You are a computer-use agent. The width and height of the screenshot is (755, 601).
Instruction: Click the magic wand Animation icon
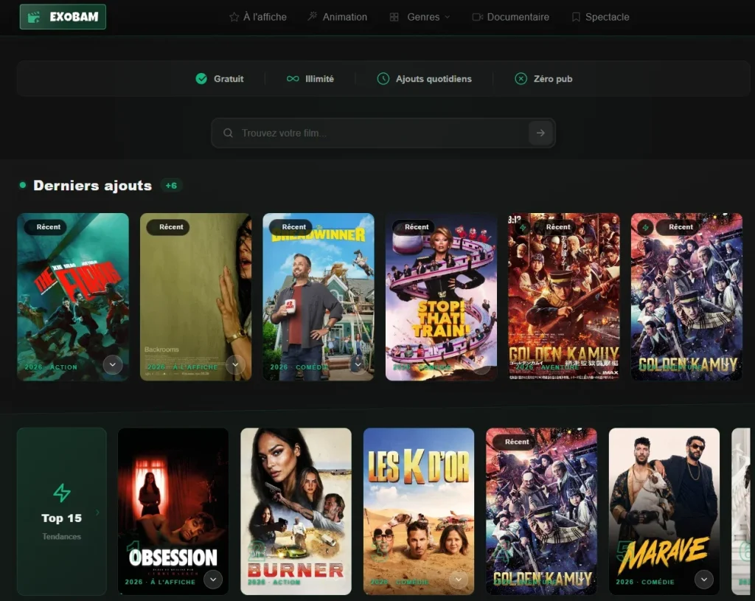click(x=313, y=17)
